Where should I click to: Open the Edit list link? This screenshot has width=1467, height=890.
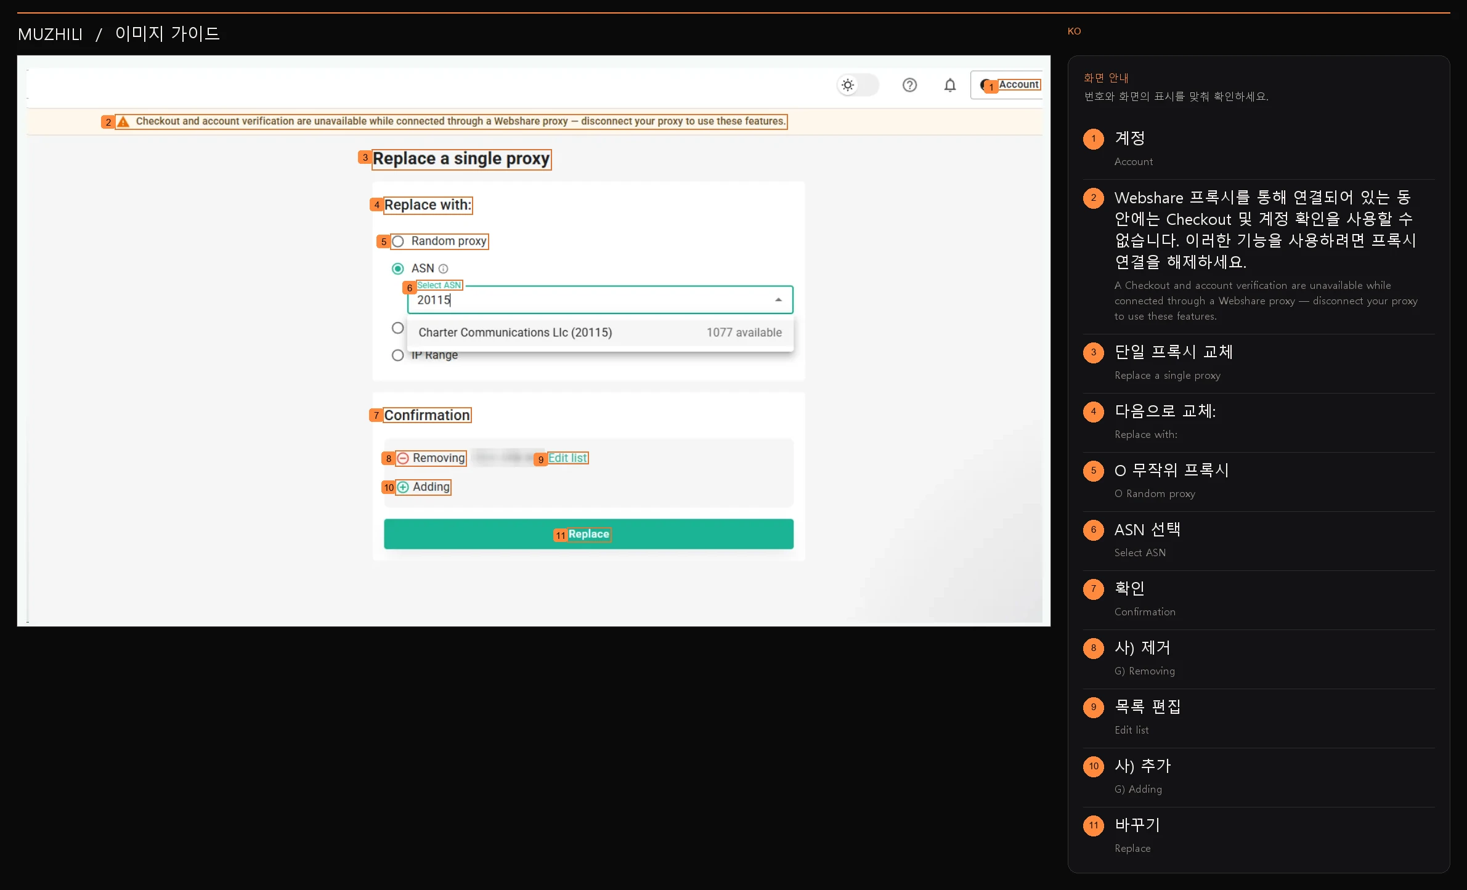567,458
